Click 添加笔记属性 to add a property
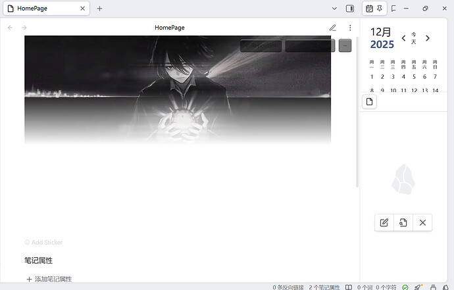 click(x=49, y=279)
